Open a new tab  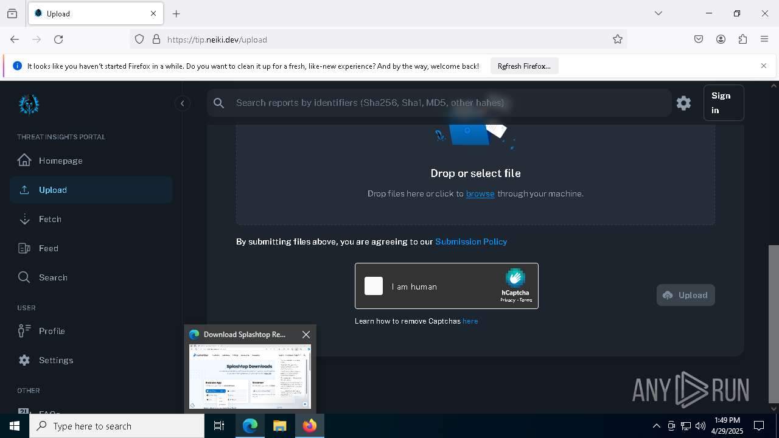tap(176, 13)
